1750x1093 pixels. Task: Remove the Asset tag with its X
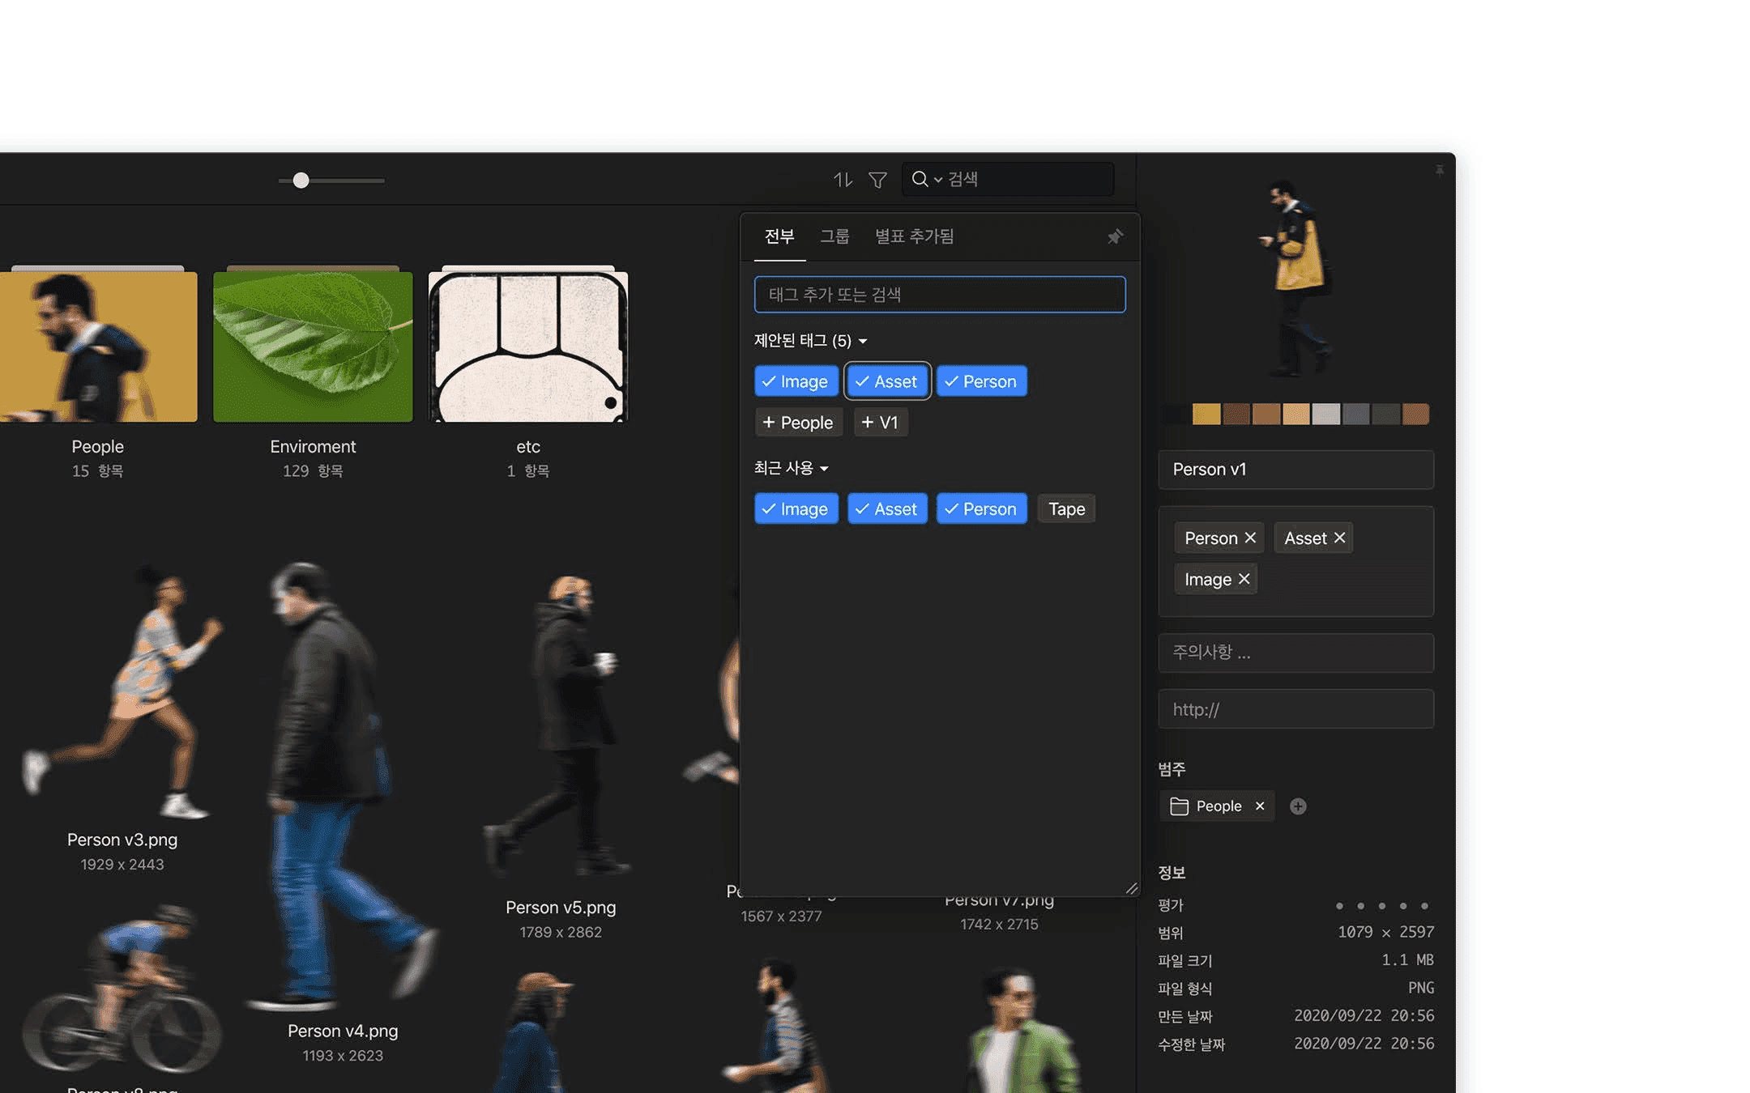[1339, 538]
